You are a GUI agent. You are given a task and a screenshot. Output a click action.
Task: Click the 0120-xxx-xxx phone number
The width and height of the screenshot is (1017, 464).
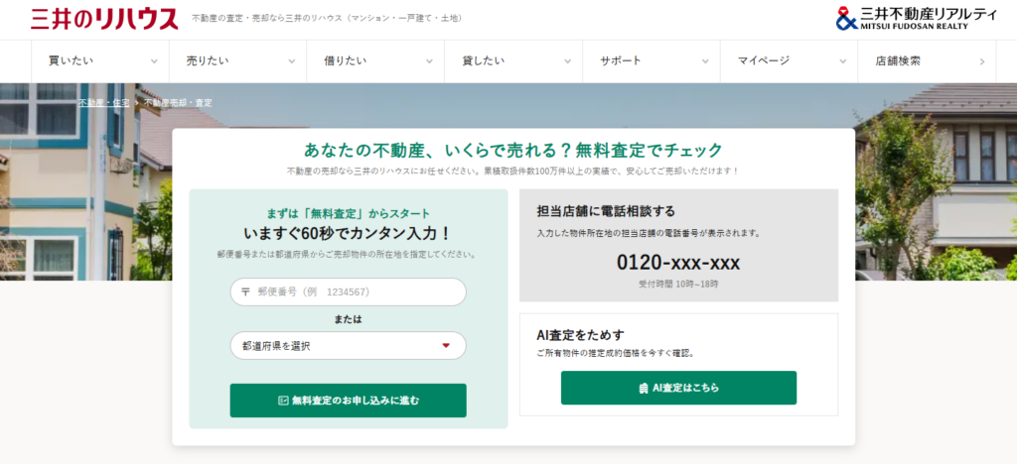pos(678,263)
